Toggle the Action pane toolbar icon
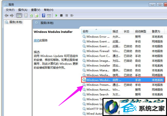The width and height of the screenshot is (167, 116). coord(49,16)
